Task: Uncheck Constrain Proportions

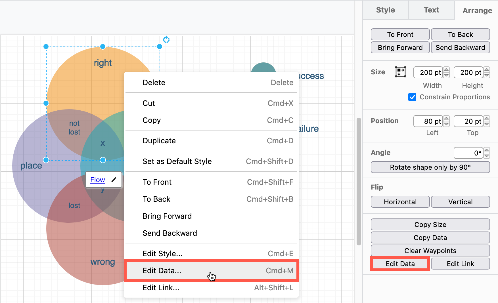Action: (x=412, y=97)
